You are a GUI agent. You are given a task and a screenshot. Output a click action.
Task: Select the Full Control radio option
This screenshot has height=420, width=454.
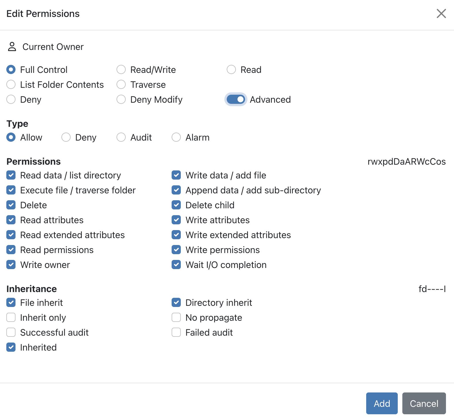click(11, 69)
